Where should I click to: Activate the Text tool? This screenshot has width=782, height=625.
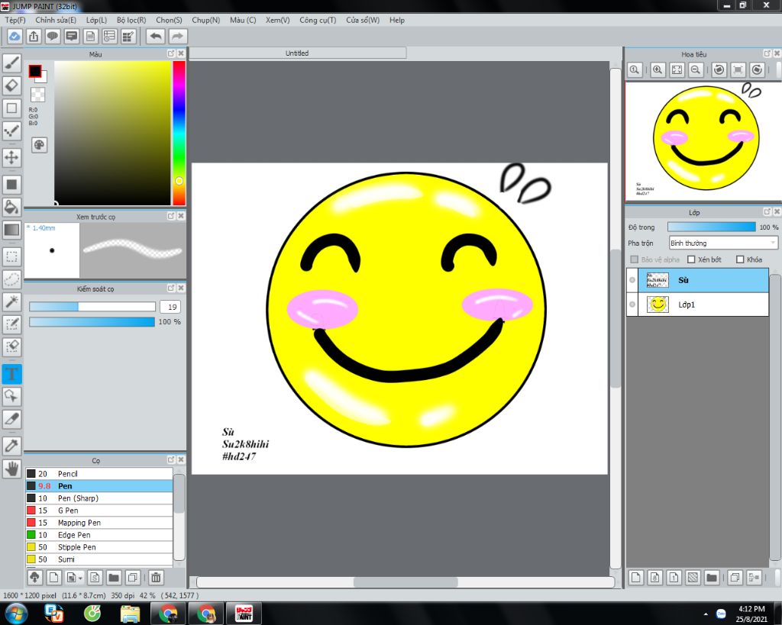12,374
